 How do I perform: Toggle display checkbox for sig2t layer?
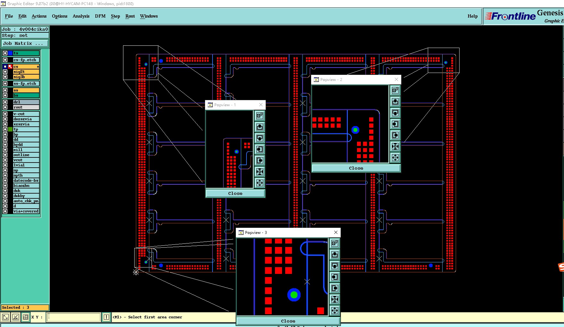pos(5,72)
